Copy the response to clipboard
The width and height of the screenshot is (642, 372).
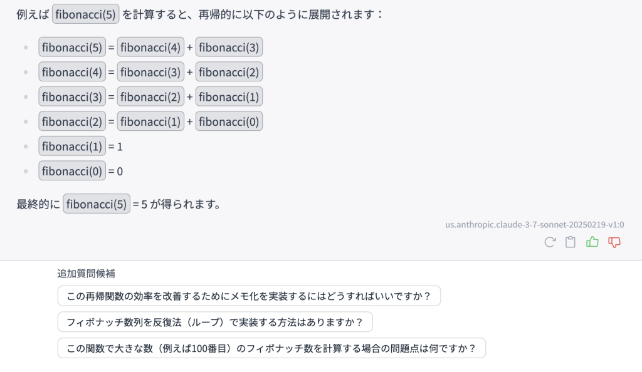571,242
